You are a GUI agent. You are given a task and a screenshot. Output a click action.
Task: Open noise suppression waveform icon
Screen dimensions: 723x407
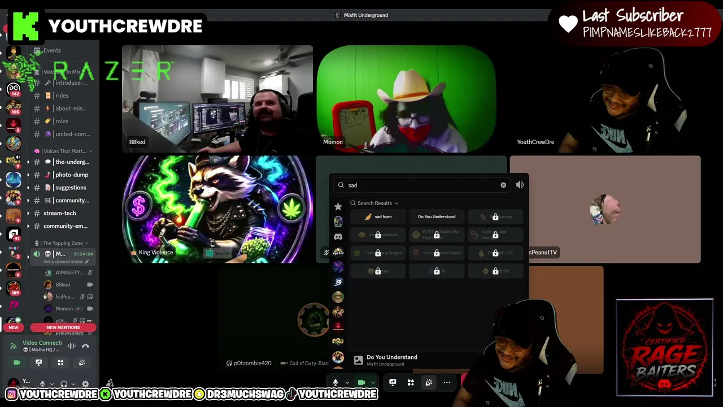click(72, 346)
